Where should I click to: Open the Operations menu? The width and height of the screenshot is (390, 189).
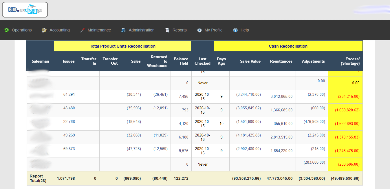pos(22,30)
